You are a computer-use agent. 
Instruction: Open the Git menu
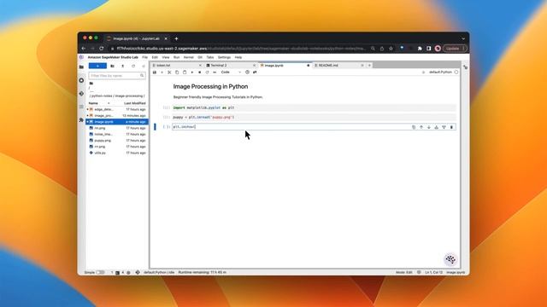[x=200, y=57]
